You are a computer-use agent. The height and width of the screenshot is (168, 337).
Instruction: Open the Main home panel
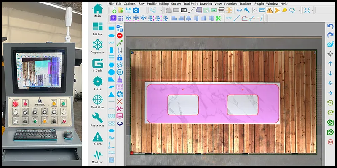coord(97,9)
